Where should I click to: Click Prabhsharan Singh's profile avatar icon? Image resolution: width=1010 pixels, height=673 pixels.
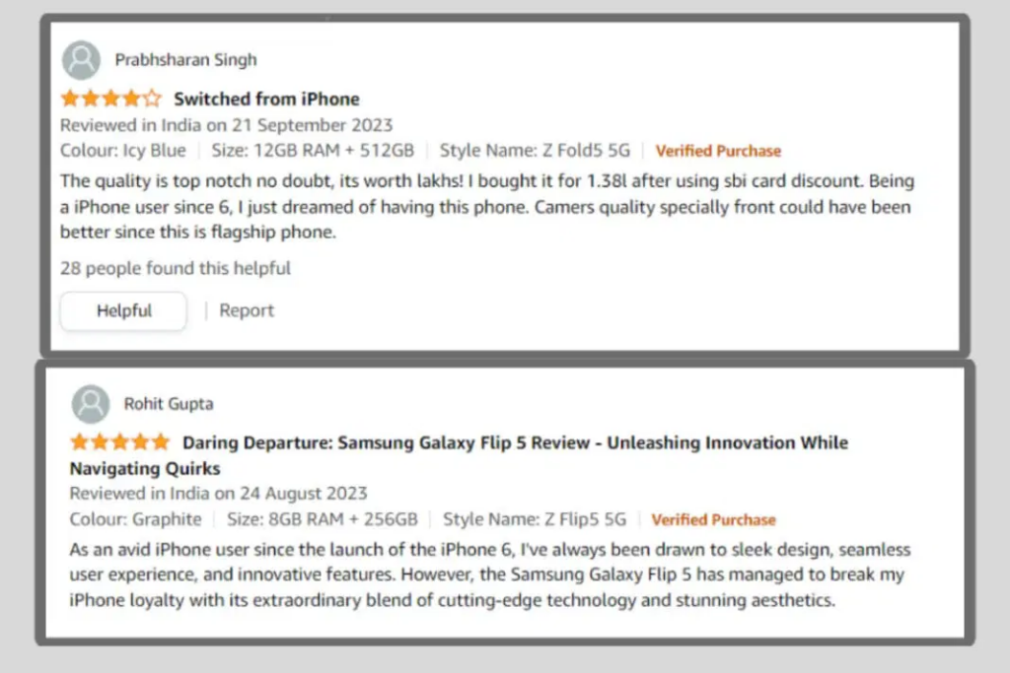point(81,60)
